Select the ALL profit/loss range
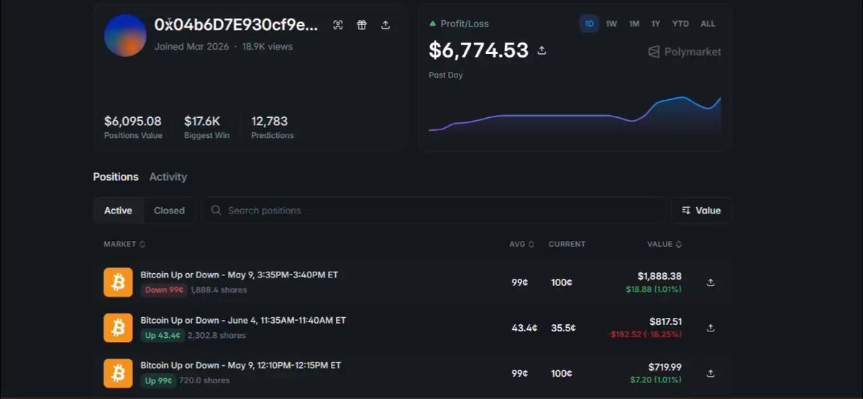Screen dimensions: 863x399 coord(708,24)
